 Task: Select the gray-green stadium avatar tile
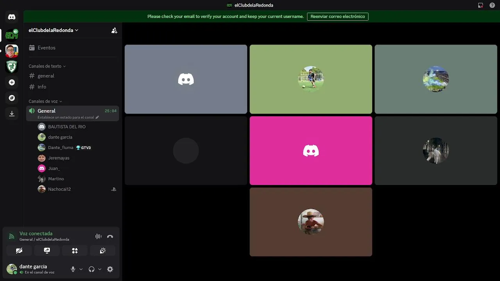pos(436,79)
